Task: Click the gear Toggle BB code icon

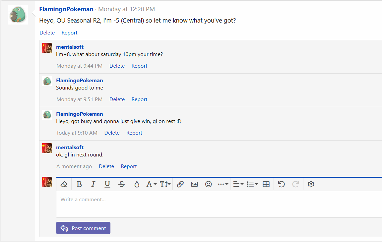Action: 311,184
